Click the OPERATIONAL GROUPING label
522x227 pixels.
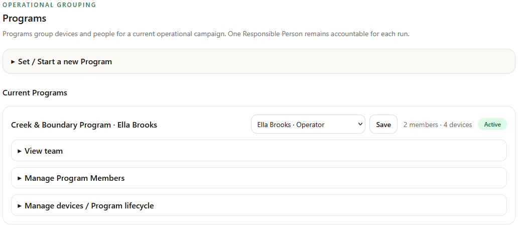coord(49,5)
